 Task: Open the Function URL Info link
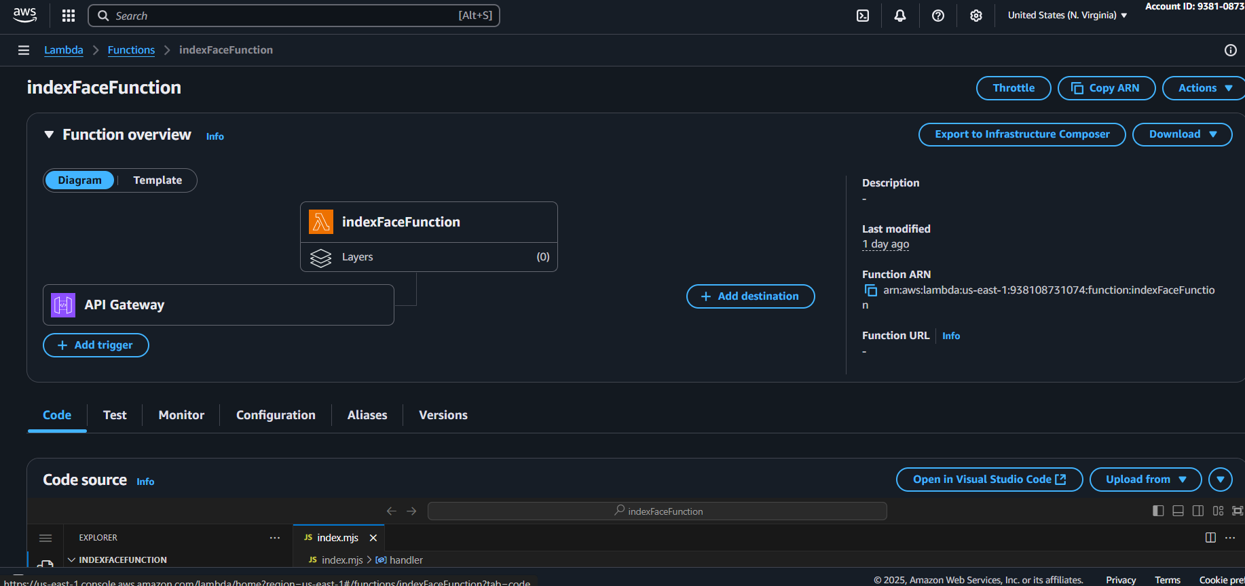pyautogui.click(x=951, y=336)
